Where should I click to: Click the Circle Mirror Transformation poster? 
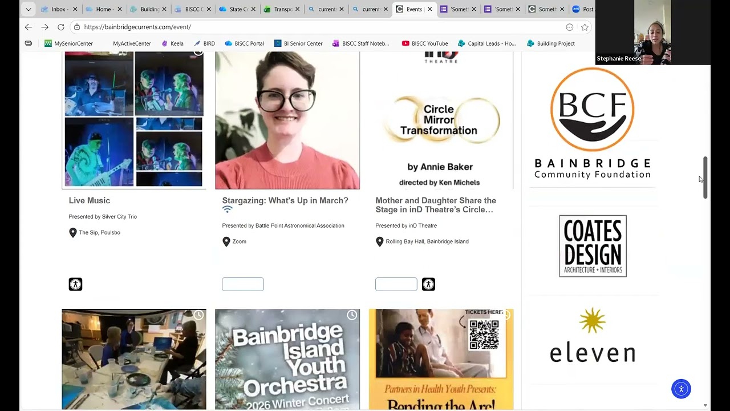click(441, 120)
